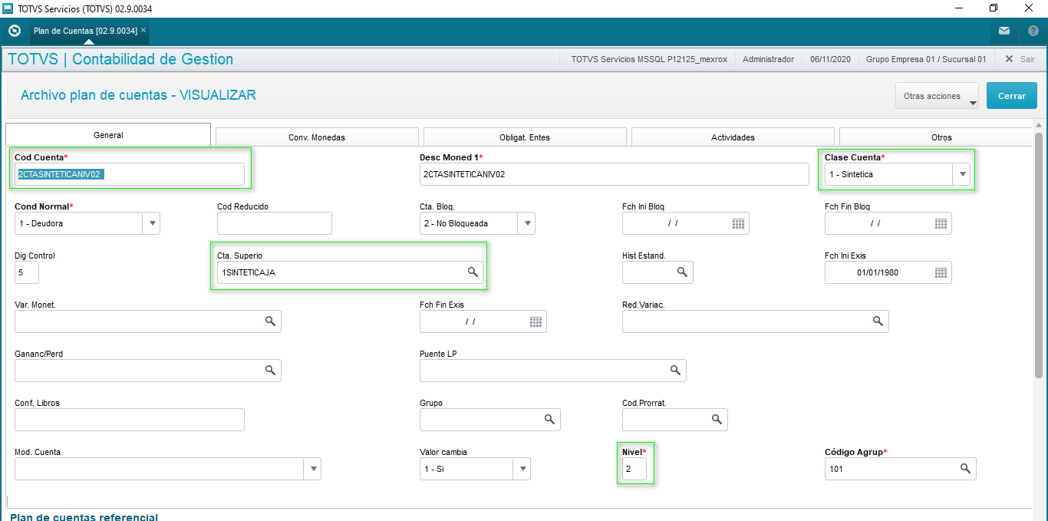Open the Grupo search magnifier
The width and height of the screenshot is (1048, 521).
[549, 420]
